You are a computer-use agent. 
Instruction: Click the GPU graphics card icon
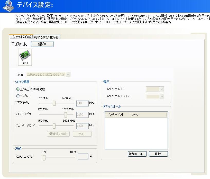[x=25, y=57]
